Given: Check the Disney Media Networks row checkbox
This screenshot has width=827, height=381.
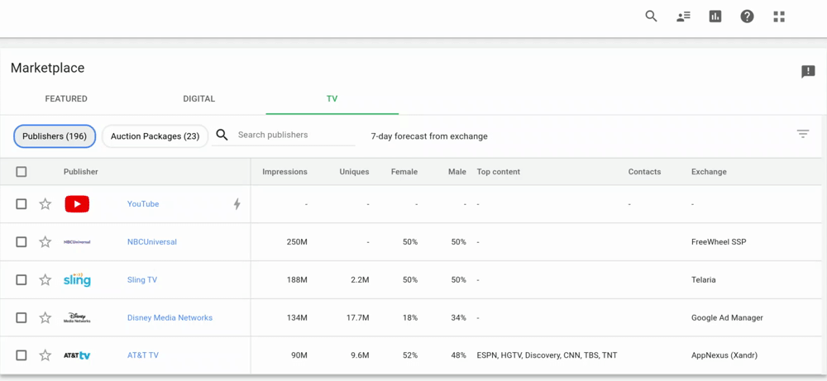Looking at the screenshot, I should (x=22, y=317).
